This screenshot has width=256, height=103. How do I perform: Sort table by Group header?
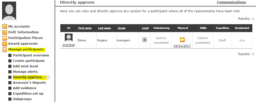click(121, 28)
